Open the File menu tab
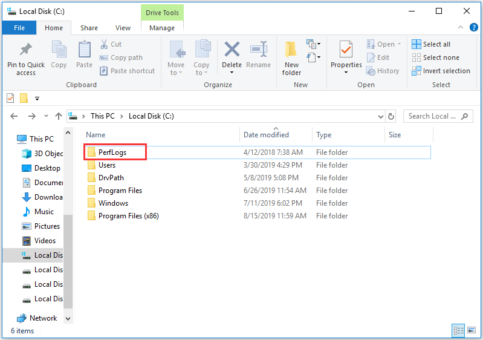 (19, 28)
